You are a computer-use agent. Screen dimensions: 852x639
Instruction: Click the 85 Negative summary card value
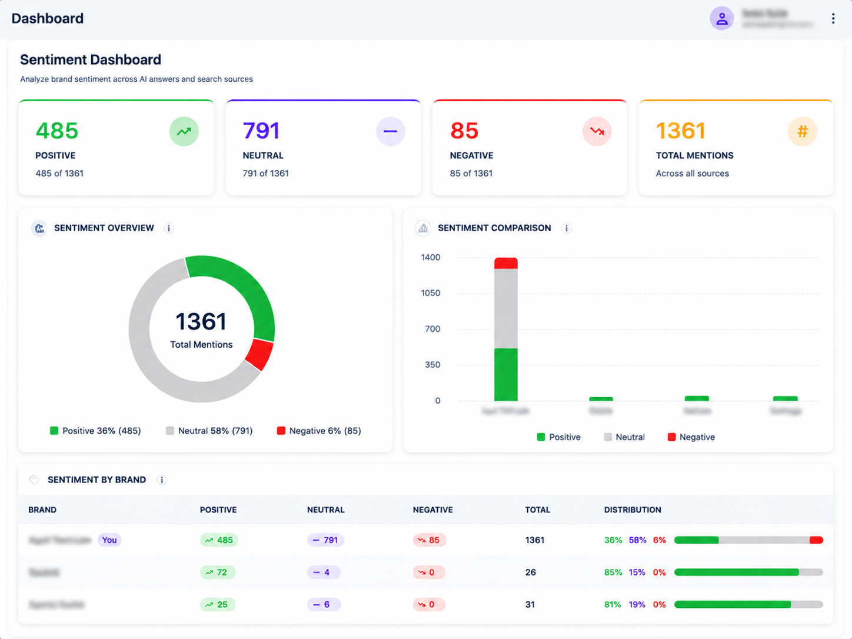[464, 131]
